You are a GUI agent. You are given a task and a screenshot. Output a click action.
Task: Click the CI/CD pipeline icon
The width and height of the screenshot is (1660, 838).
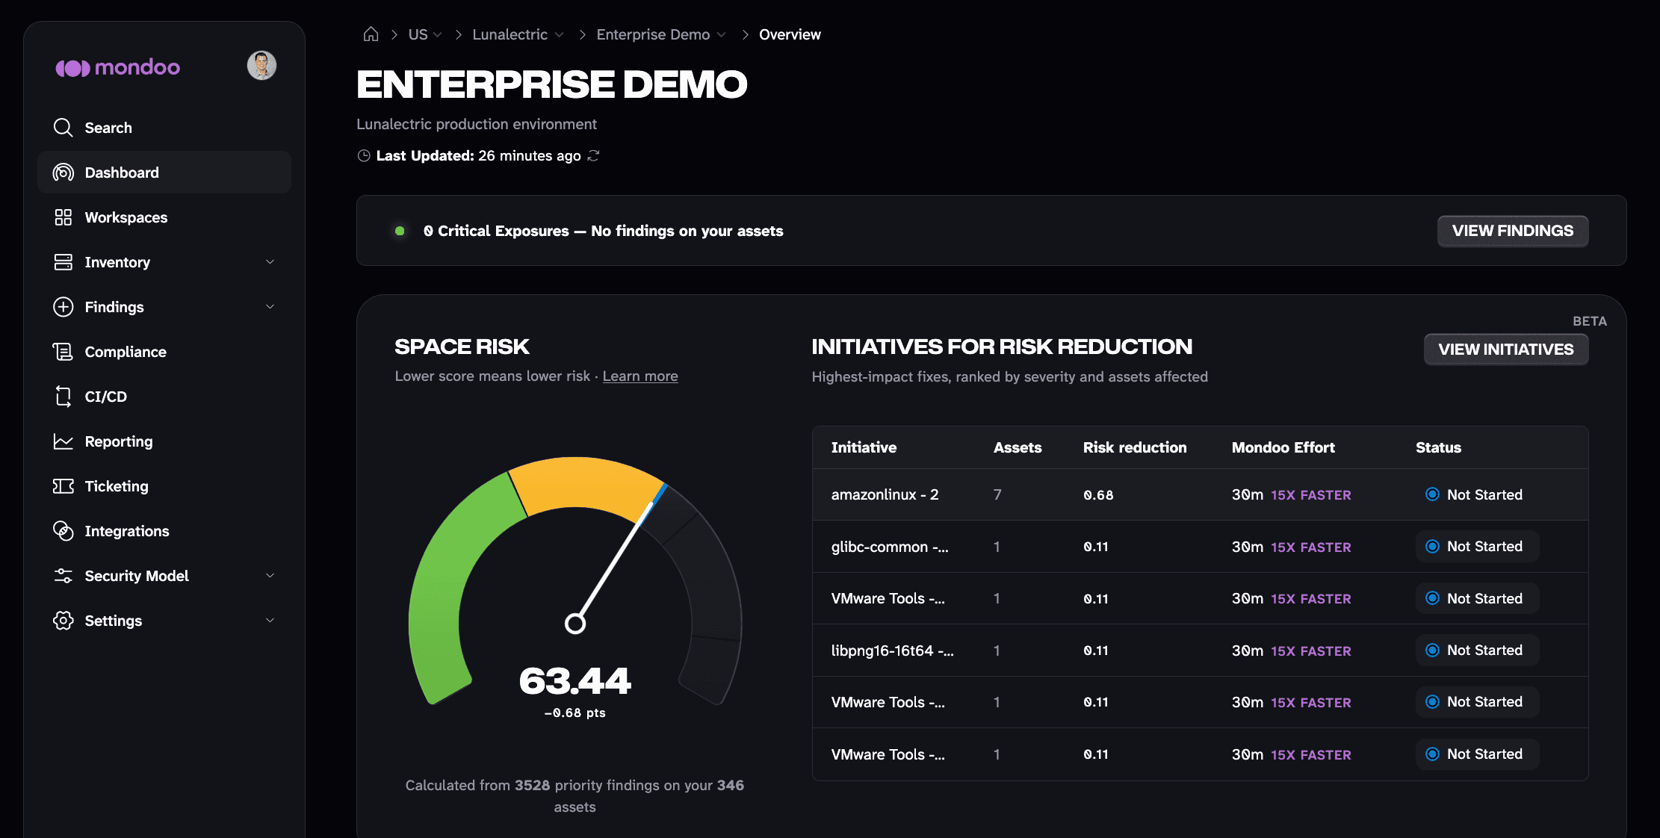64,397
